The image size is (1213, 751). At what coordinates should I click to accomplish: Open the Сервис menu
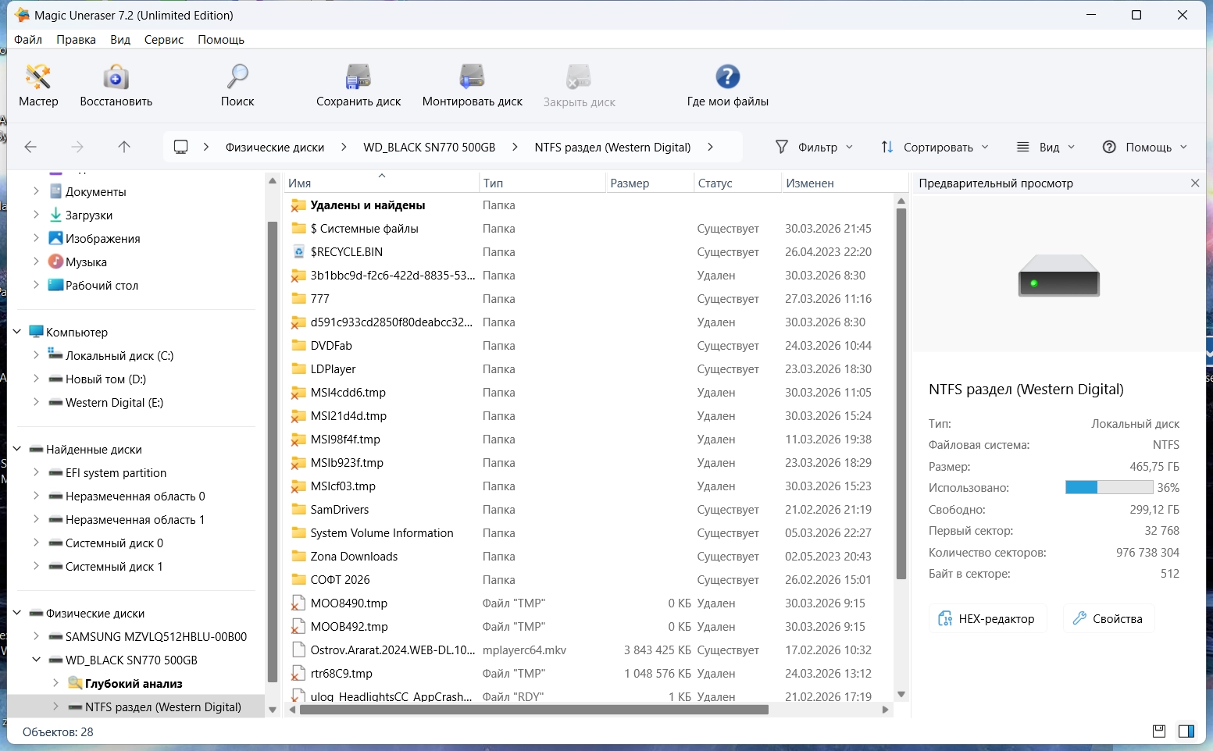pyautogui.click(x=164, y=39)
